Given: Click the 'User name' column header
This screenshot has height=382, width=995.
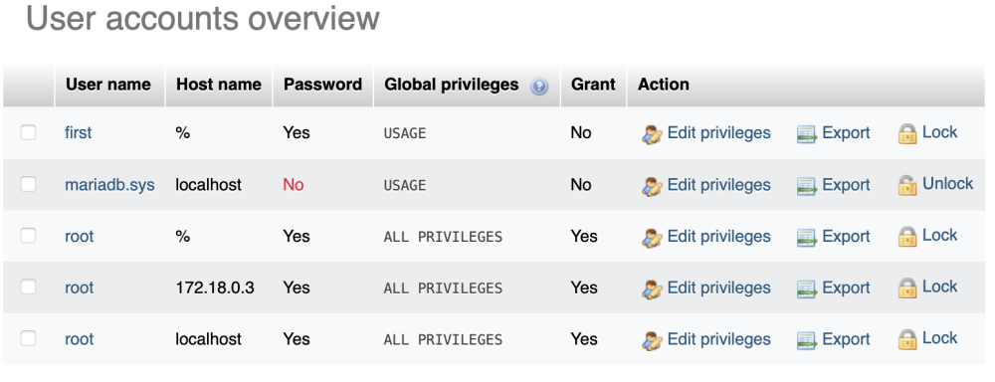Looking at the screenshot, I should pyautogui.click(x=108, y=85).
